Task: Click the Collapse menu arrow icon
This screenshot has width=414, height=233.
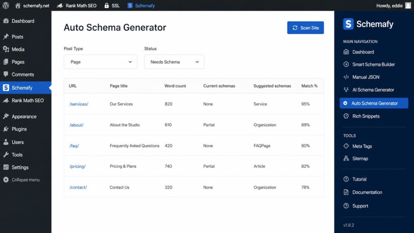Action: click(x=6, y=180)
